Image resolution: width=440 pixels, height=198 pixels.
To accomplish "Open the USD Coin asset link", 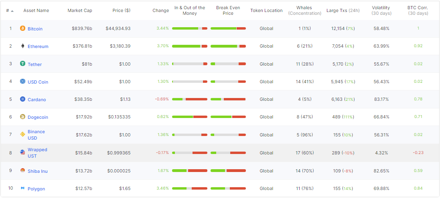I will pos(38,82).
